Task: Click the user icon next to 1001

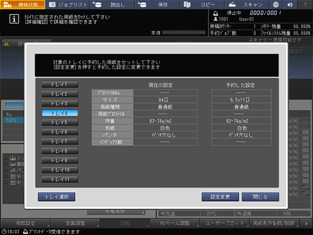Action: coord(216,19)
